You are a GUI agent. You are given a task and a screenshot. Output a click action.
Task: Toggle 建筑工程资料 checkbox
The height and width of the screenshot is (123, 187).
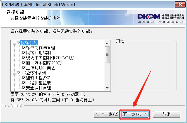(x=24, y=78)
